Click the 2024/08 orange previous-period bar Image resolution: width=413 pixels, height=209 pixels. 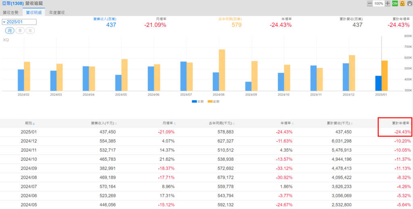coord(222,70)
